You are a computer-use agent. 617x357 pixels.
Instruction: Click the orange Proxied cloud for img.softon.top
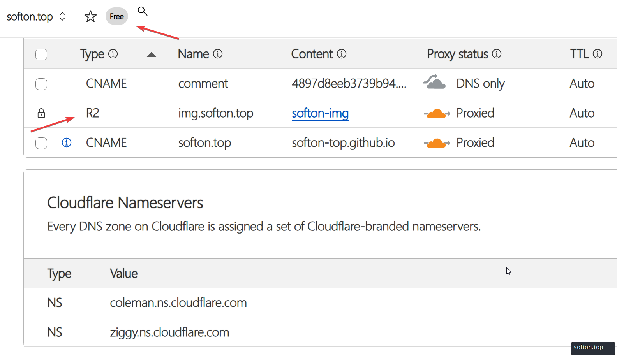pyautogui.click(x=437, y=113)
